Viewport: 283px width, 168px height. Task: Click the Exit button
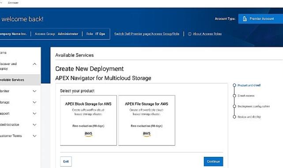(66, 161)
